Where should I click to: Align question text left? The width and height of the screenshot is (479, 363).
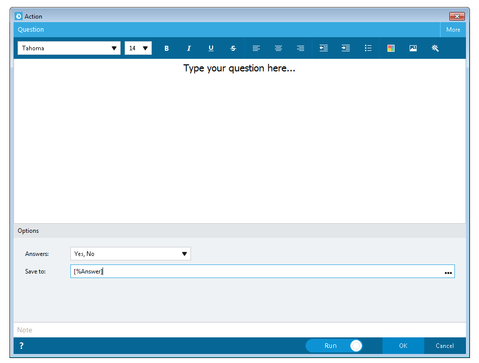(256, 48)
